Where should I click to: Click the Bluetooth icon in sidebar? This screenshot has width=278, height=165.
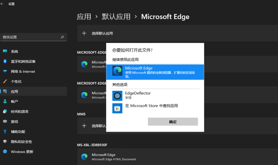pos(5,61)
